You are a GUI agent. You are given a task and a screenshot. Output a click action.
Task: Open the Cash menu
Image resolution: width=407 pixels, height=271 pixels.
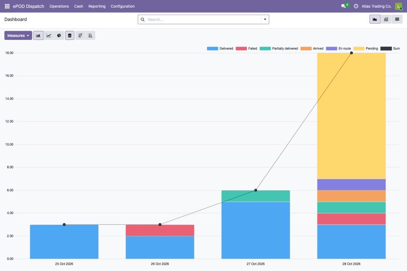tap(79, 6)
